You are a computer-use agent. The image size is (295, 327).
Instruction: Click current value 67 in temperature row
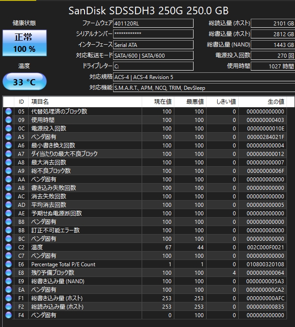[169, 247]
